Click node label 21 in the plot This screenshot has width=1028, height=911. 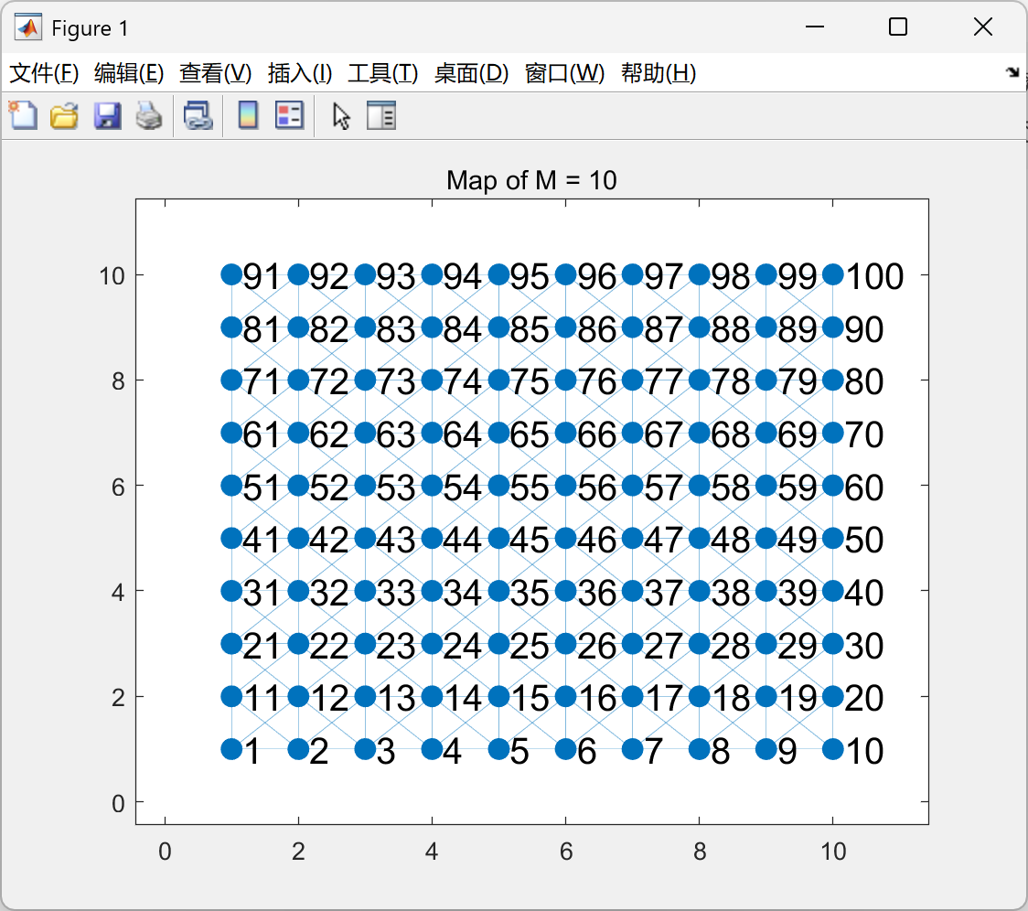coord(262,647)
